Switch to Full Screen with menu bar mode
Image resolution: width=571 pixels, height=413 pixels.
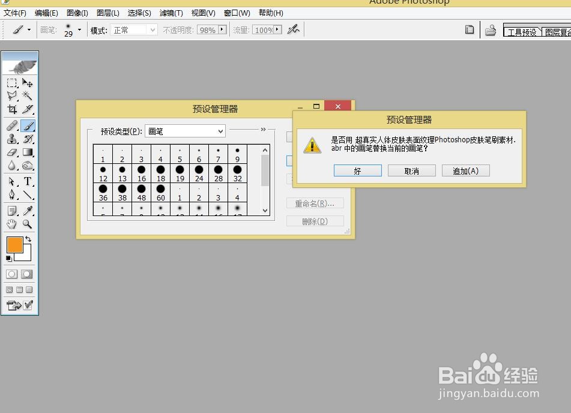coord(19,289)
